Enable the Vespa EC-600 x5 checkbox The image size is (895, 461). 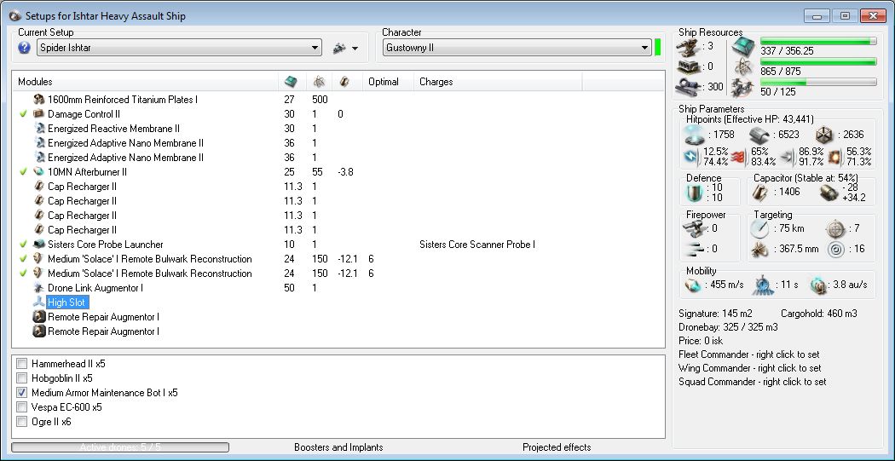pos(21,407)
